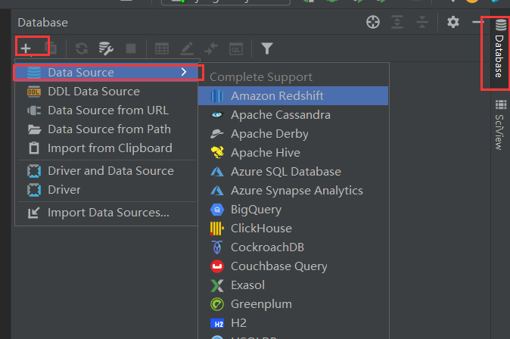
Task: Click the plus New button in Database toolbar
Action: pos(26,48)
